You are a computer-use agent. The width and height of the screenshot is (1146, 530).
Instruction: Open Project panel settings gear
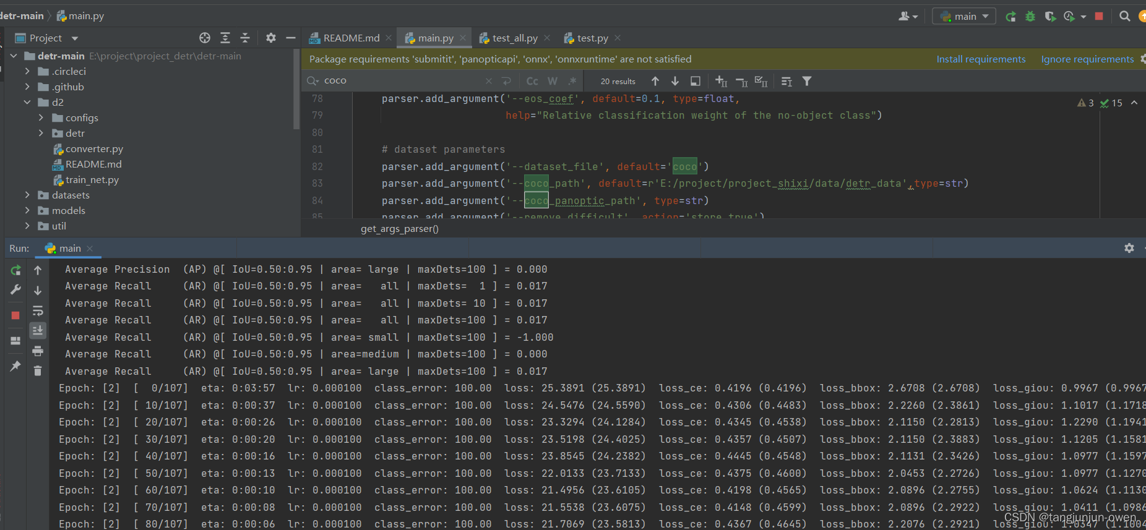[271, 38]
